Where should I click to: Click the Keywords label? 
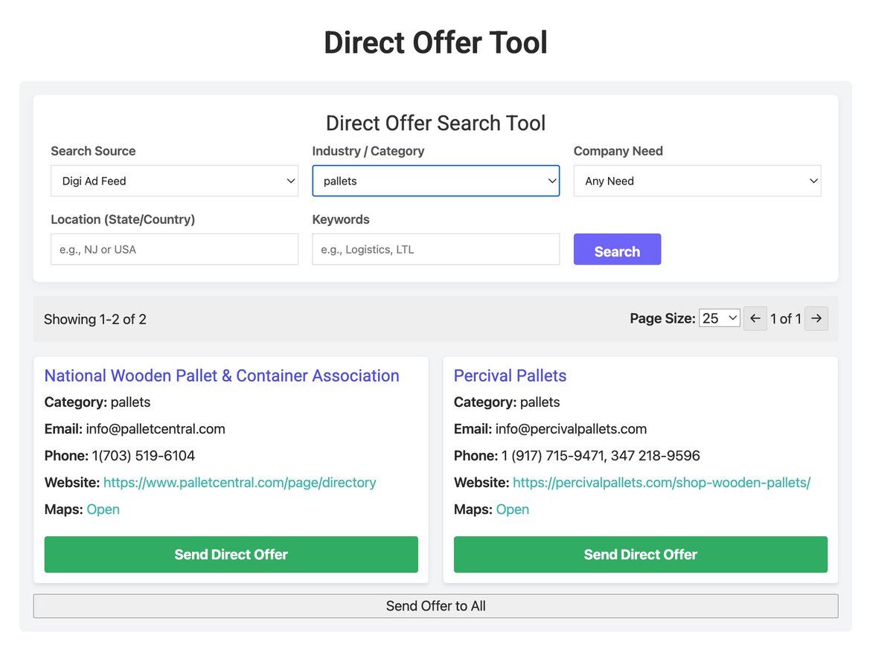341,219
